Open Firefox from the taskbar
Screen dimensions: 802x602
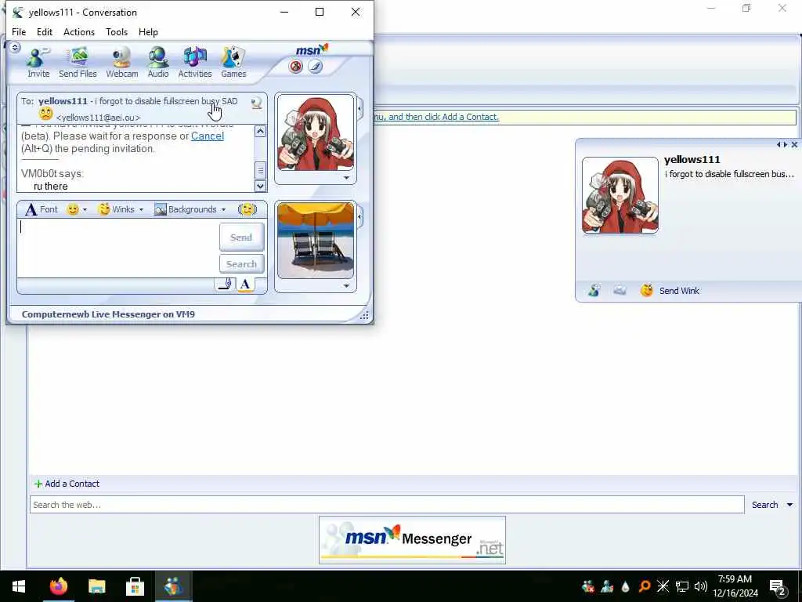pyautogui.click(x=58, y=586)
